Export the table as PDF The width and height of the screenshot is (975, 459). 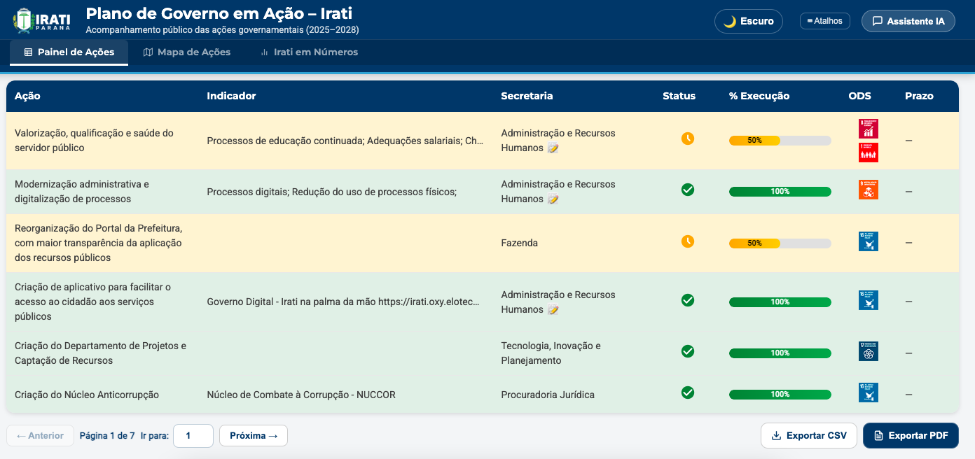point(911,435)
